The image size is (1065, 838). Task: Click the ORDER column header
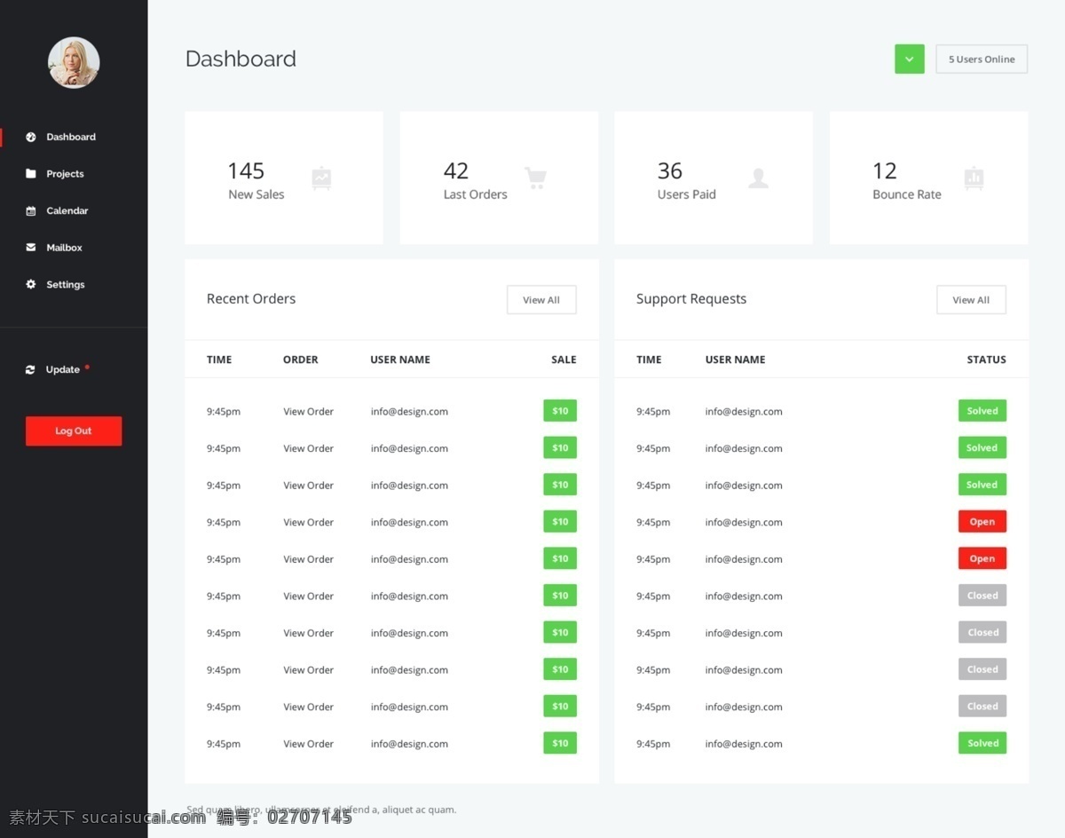point(301,360)
